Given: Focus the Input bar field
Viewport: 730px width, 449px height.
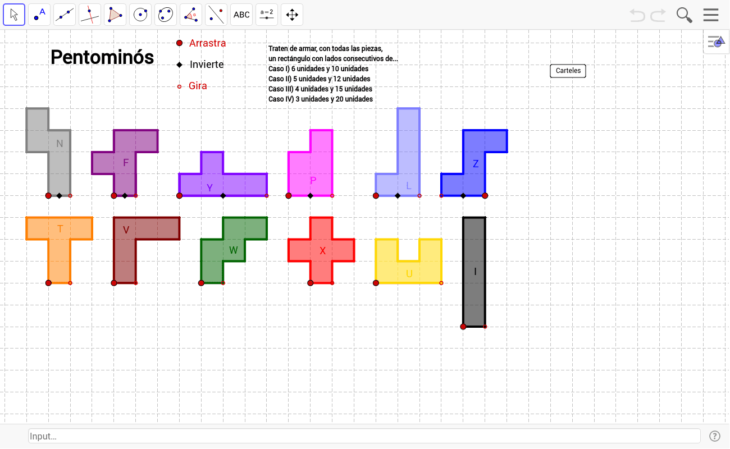Looking at the screenshot, I should (364, 436).
